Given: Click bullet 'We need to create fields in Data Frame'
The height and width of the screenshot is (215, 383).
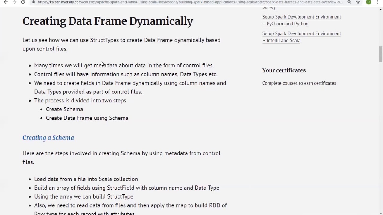Looking at the screenshot, I should 130,87.
